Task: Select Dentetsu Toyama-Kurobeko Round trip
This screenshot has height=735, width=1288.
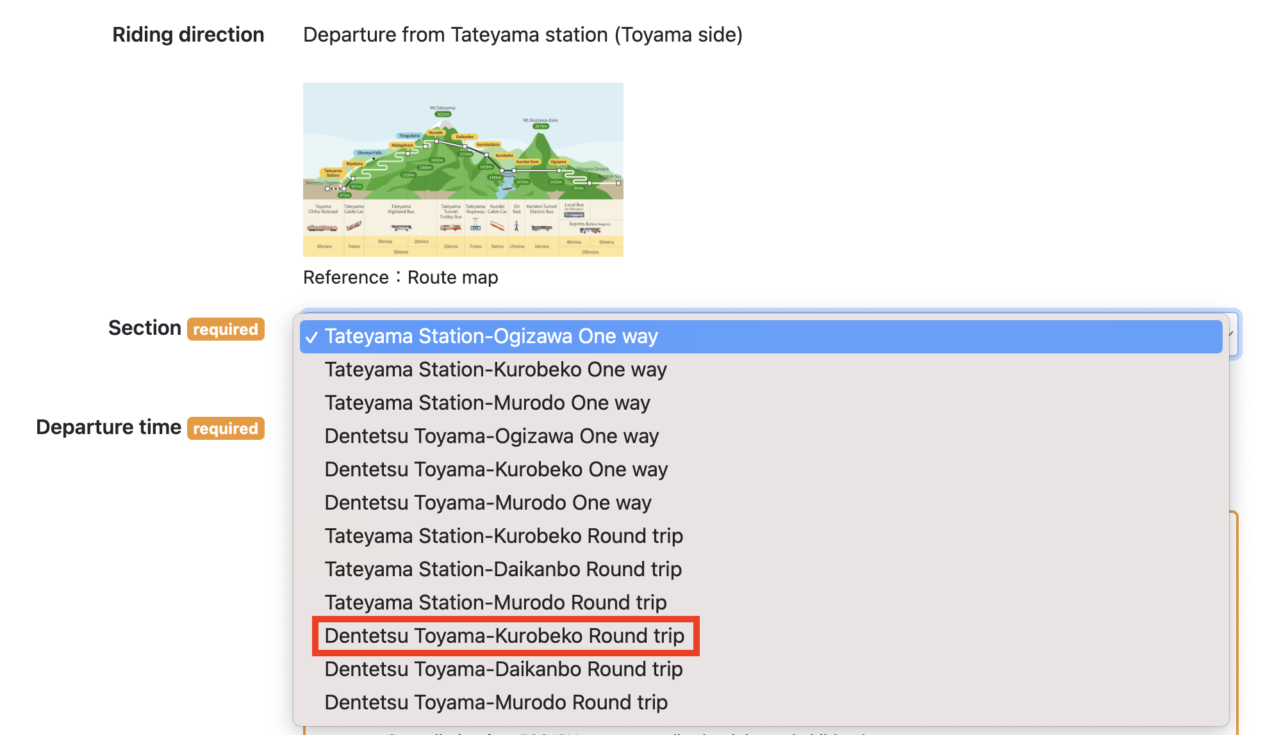Action: 504,636
